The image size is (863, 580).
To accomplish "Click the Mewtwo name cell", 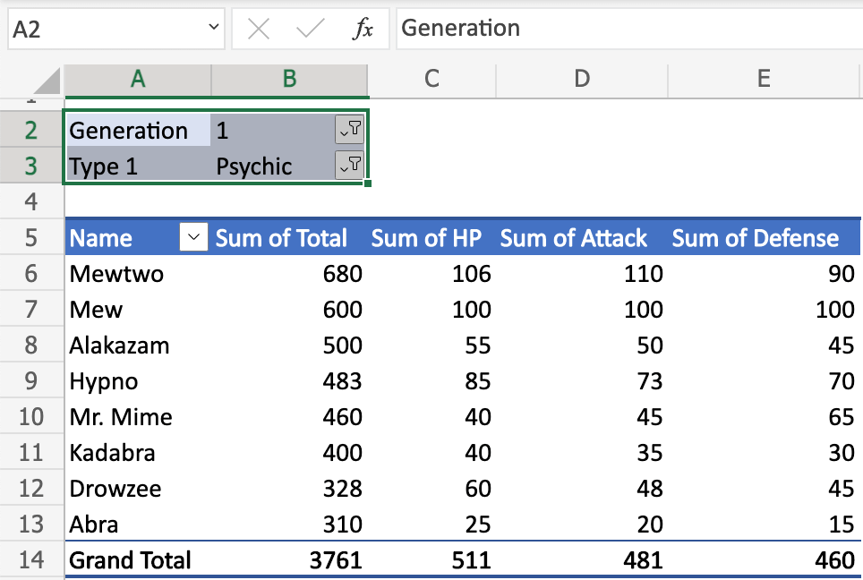I will coord(115,274).
